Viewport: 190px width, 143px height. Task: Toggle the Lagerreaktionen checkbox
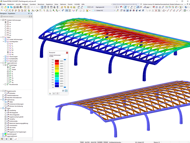(3, 63)
